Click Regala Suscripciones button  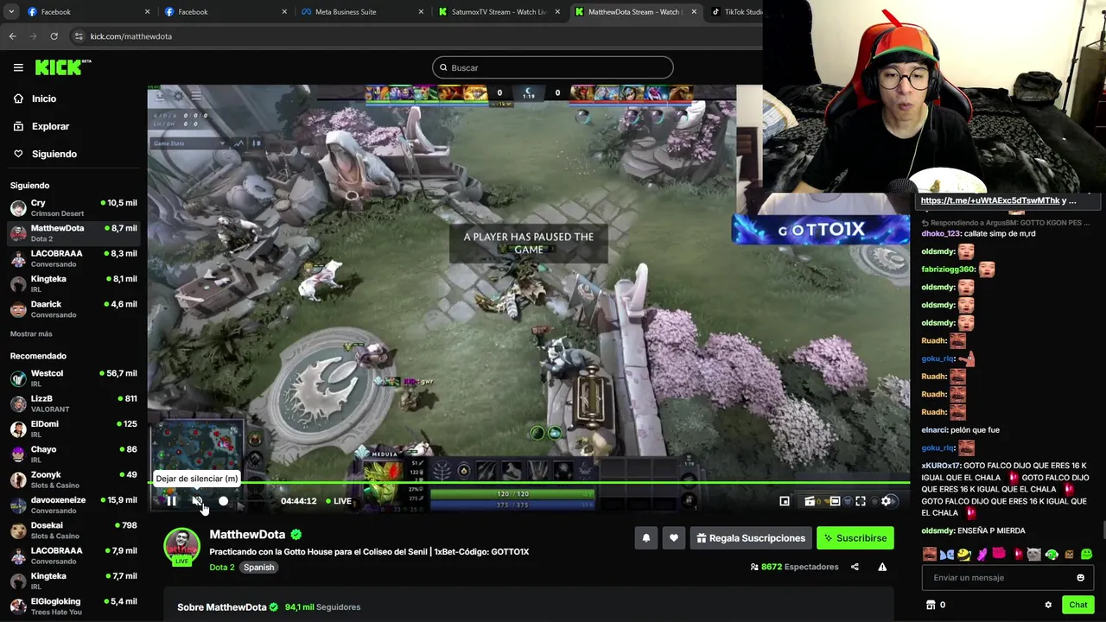point(750,538)
